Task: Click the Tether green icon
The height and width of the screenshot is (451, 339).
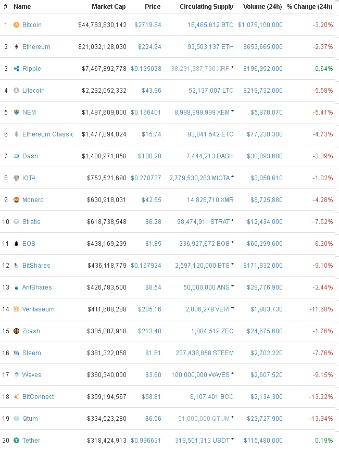Action: 16,440
